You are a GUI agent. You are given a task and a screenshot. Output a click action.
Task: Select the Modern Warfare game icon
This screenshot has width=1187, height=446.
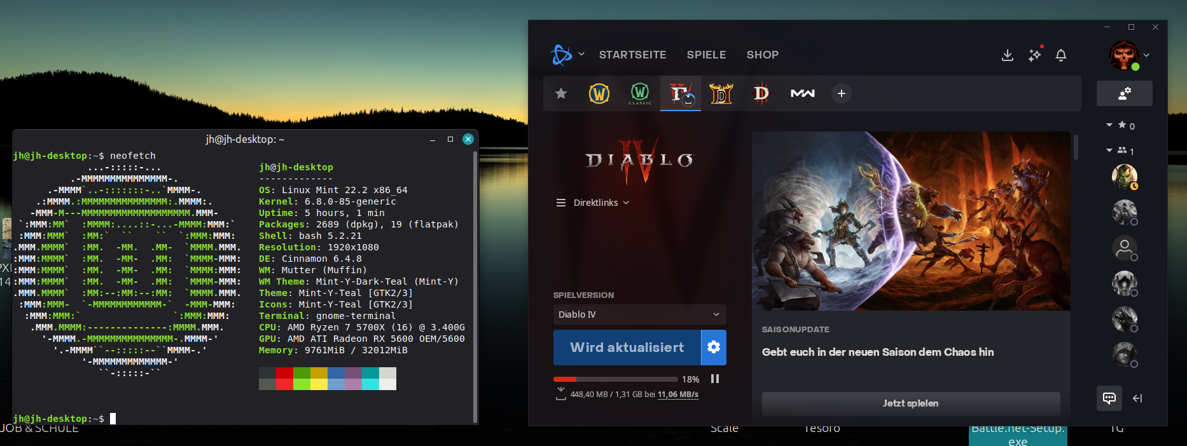pos(802,93)
